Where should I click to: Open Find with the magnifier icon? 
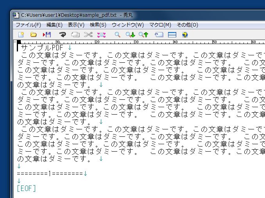click(118, 35)
